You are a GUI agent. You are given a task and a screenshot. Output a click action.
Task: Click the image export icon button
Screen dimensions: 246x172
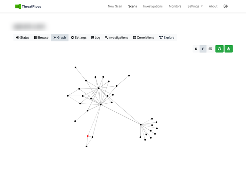(210, 49)
